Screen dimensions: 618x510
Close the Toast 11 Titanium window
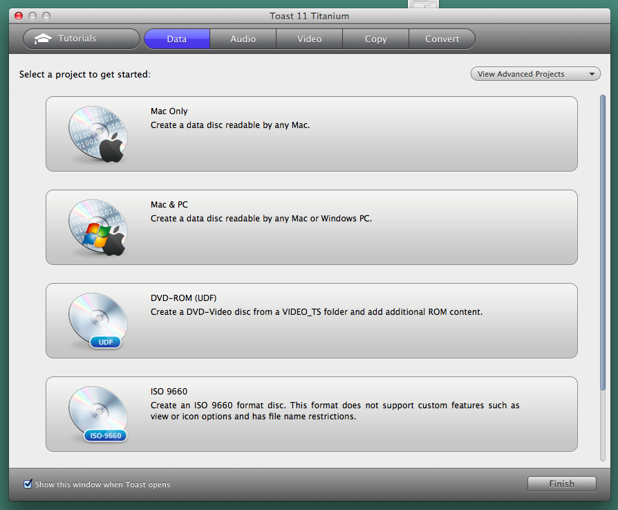19,16
